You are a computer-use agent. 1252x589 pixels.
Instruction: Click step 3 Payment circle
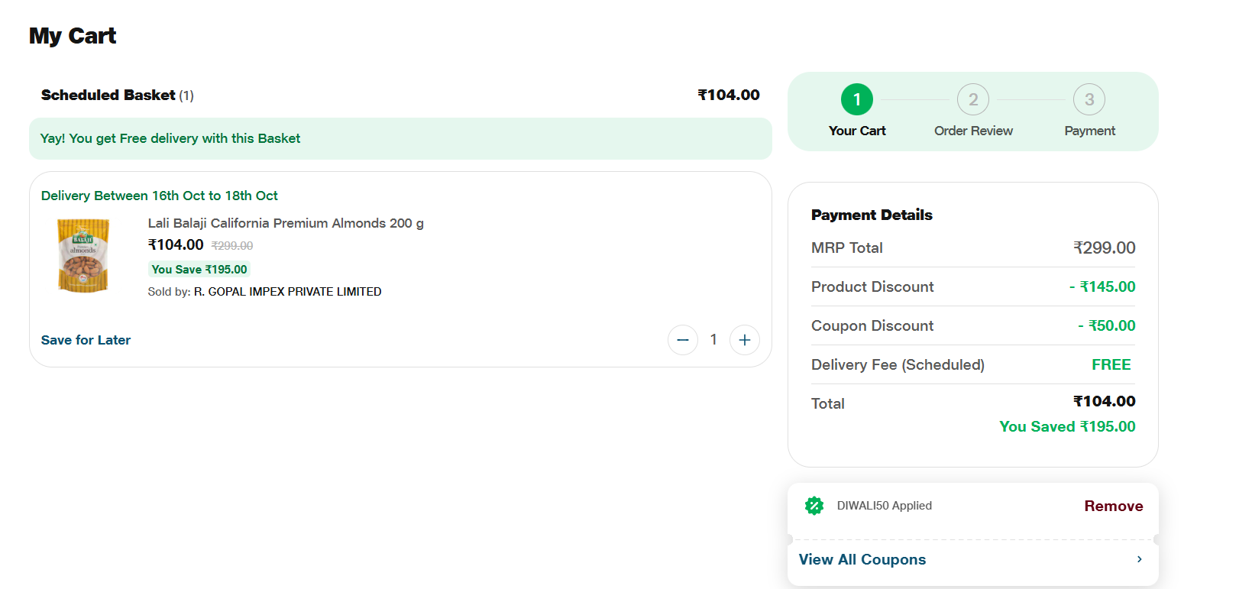click(x=1089, y=99)
